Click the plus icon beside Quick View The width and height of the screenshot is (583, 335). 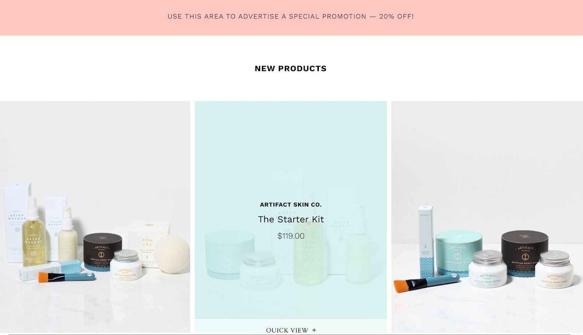[314, 330]
